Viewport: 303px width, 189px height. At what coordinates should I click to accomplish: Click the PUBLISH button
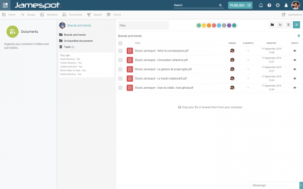point(240,5)
